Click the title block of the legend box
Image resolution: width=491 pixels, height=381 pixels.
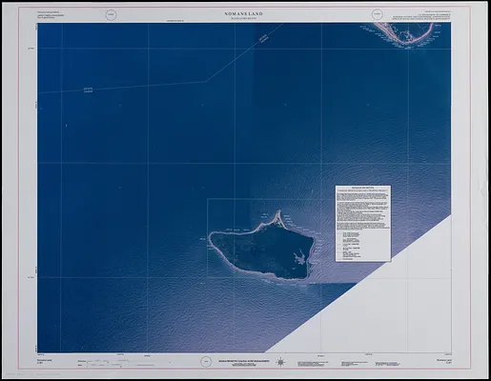tap(363, 190)
